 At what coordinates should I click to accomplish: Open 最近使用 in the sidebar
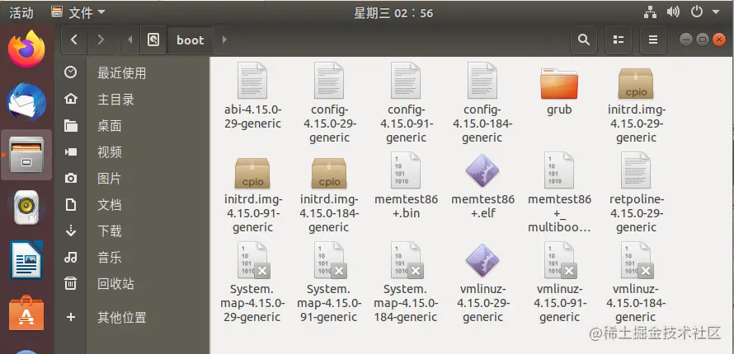pos(132,72)
